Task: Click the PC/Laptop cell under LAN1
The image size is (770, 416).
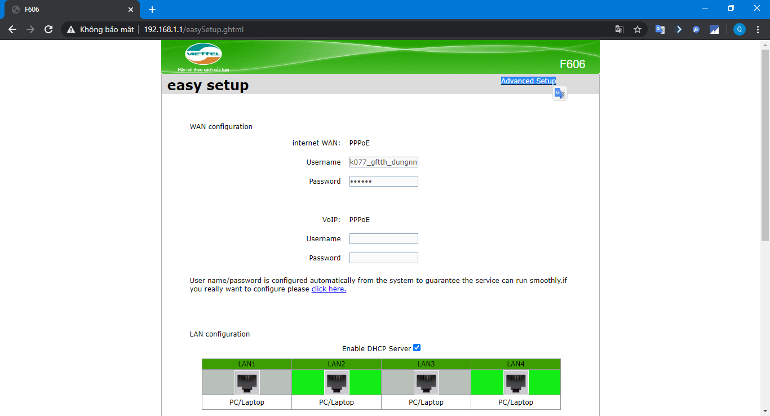Action: tap(247, 402)
